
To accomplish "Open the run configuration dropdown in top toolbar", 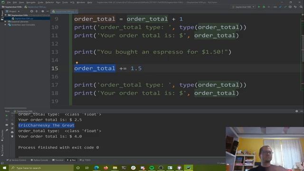I will (x=243, y=7).
